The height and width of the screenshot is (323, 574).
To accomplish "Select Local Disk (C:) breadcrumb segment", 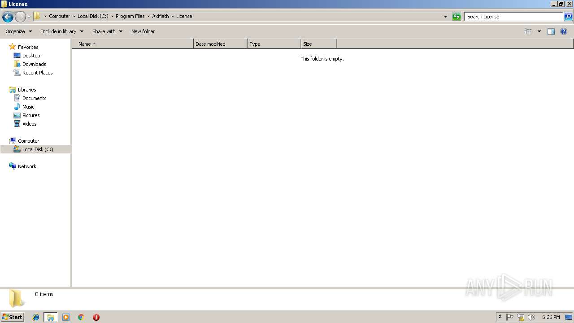I will [x=93, y=16].
